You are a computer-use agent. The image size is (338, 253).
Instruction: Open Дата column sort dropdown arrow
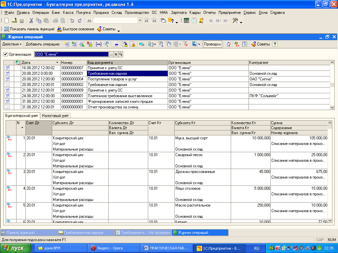pyautogui.click(x=57, y=63)
